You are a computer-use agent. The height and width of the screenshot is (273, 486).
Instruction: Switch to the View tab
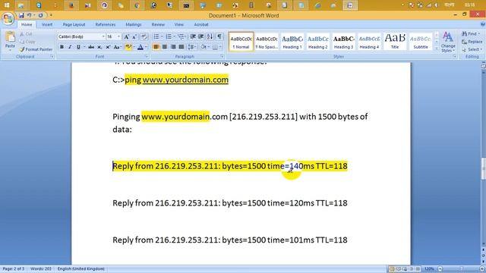coord(179,24)
